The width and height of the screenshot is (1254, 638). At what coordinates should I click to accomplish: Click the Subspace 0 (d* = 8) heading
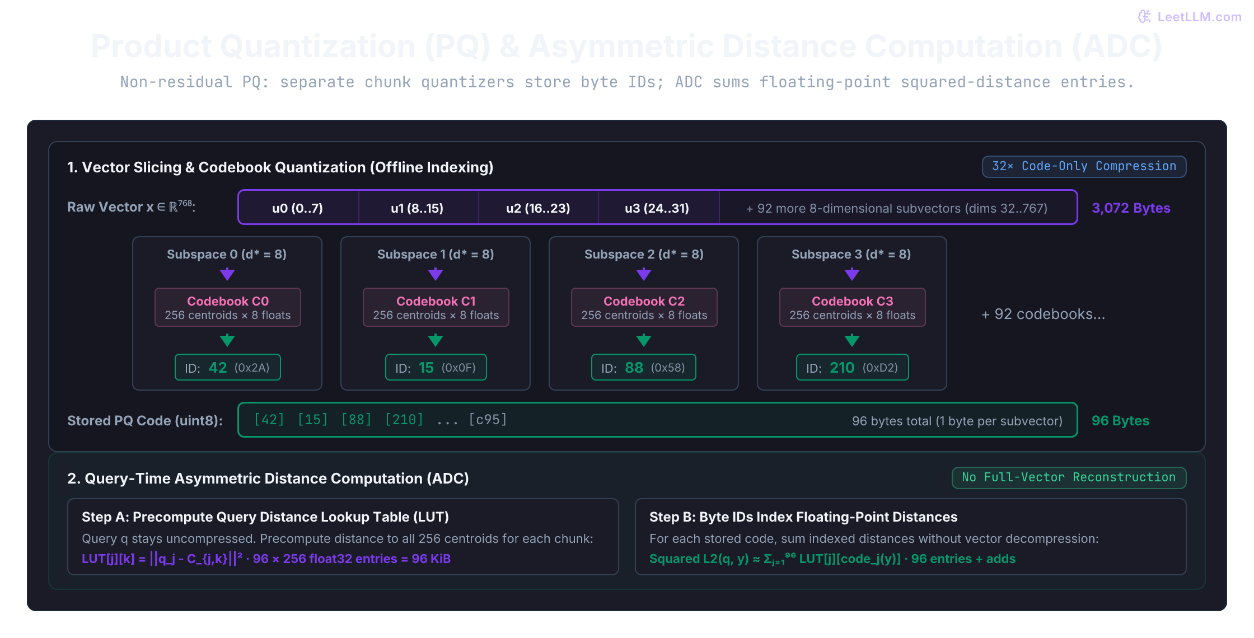(x=227, y=254)
